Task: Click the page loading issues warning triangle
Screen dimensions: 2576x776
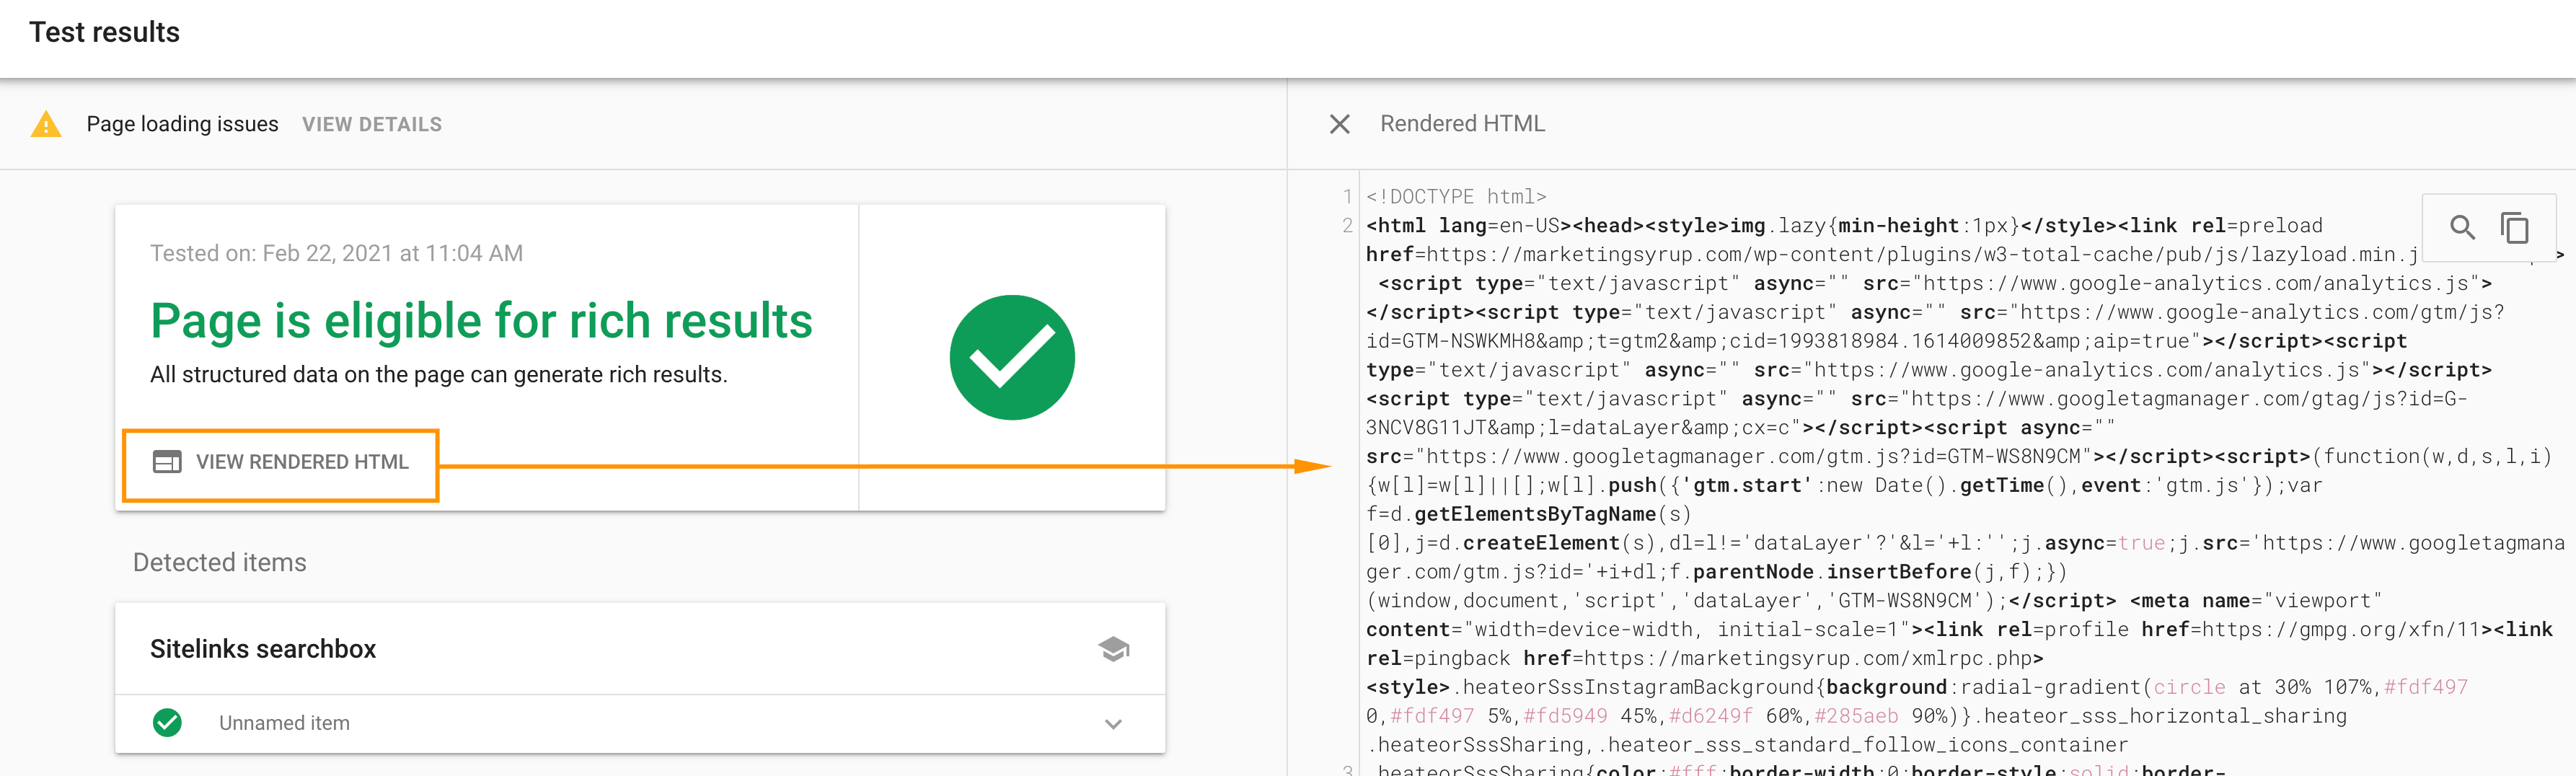Action: [46, 124]
